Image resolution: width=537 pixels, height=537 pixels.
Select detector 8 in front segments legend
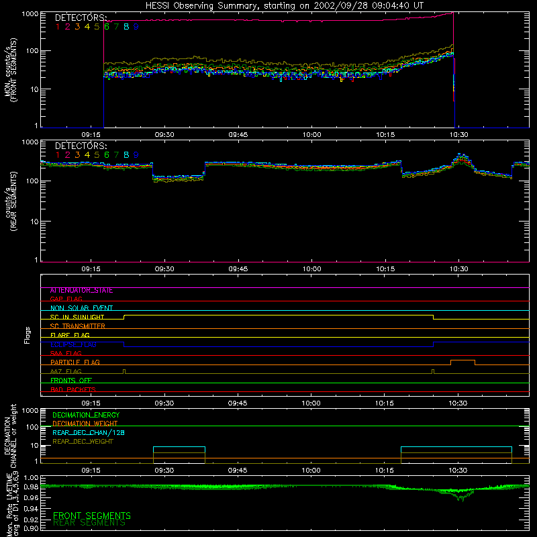coord(126,27)
